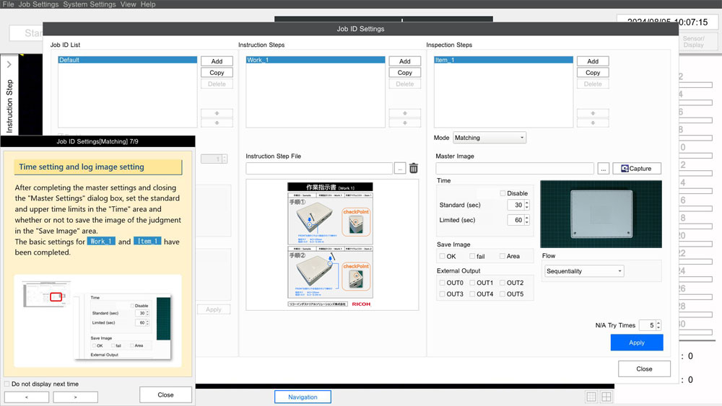
Task: Click the blue Apply button
Action: [636, 343]
